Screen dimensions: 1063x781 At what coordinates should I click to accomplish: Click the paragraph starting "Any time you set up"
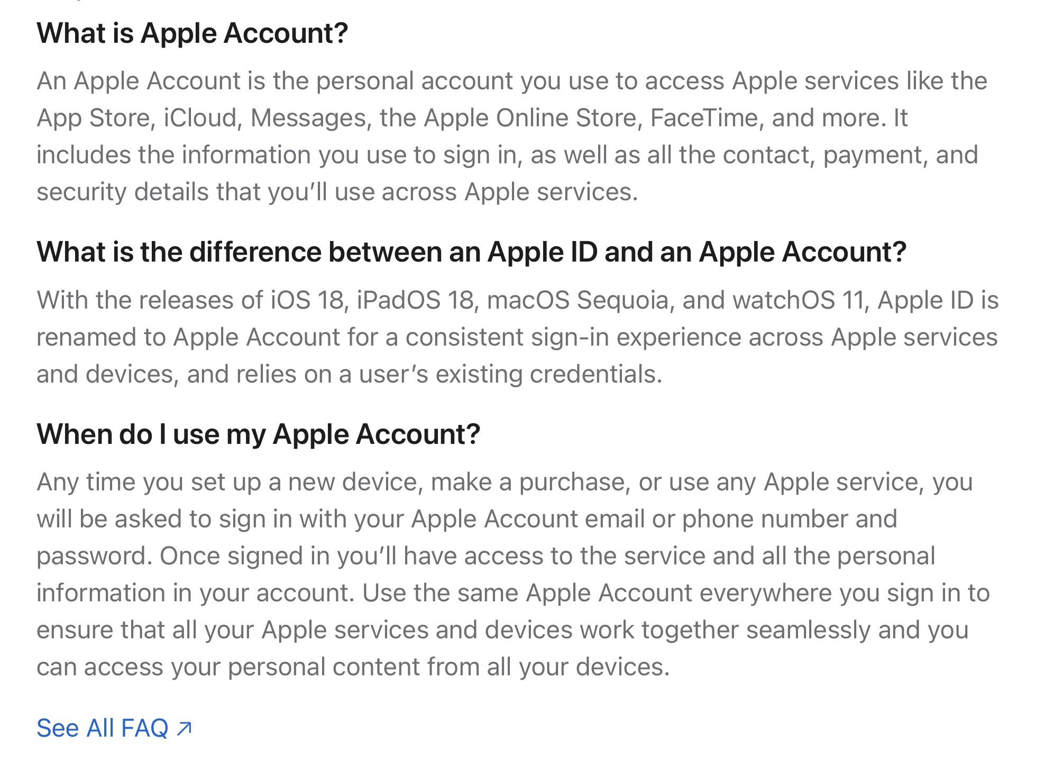(x=512, y=574)
